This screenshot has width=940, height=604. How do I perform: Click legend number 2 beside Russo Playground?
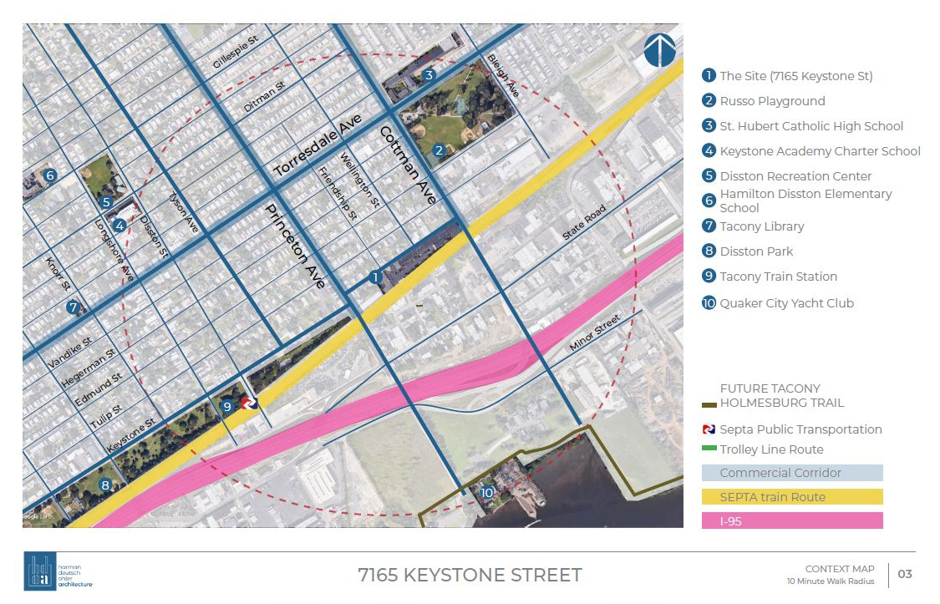[709, 100]
